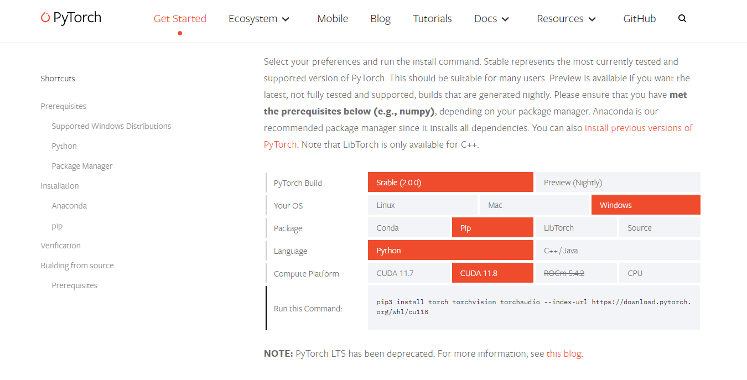
Task: Select CUDA 11.7 compute platform
Action: click(409, 273)
